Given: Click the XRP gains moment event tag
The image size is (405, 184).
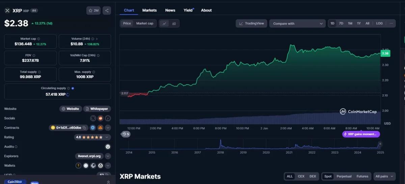Looking at the screenshot, I should click(361, 134).
